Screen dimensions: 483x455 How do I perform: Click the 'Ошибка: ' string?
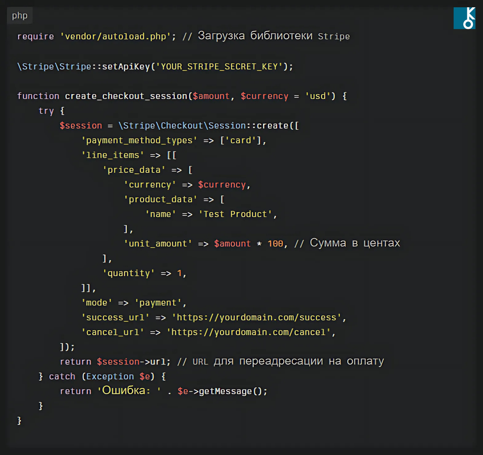[x=129, y=391]
